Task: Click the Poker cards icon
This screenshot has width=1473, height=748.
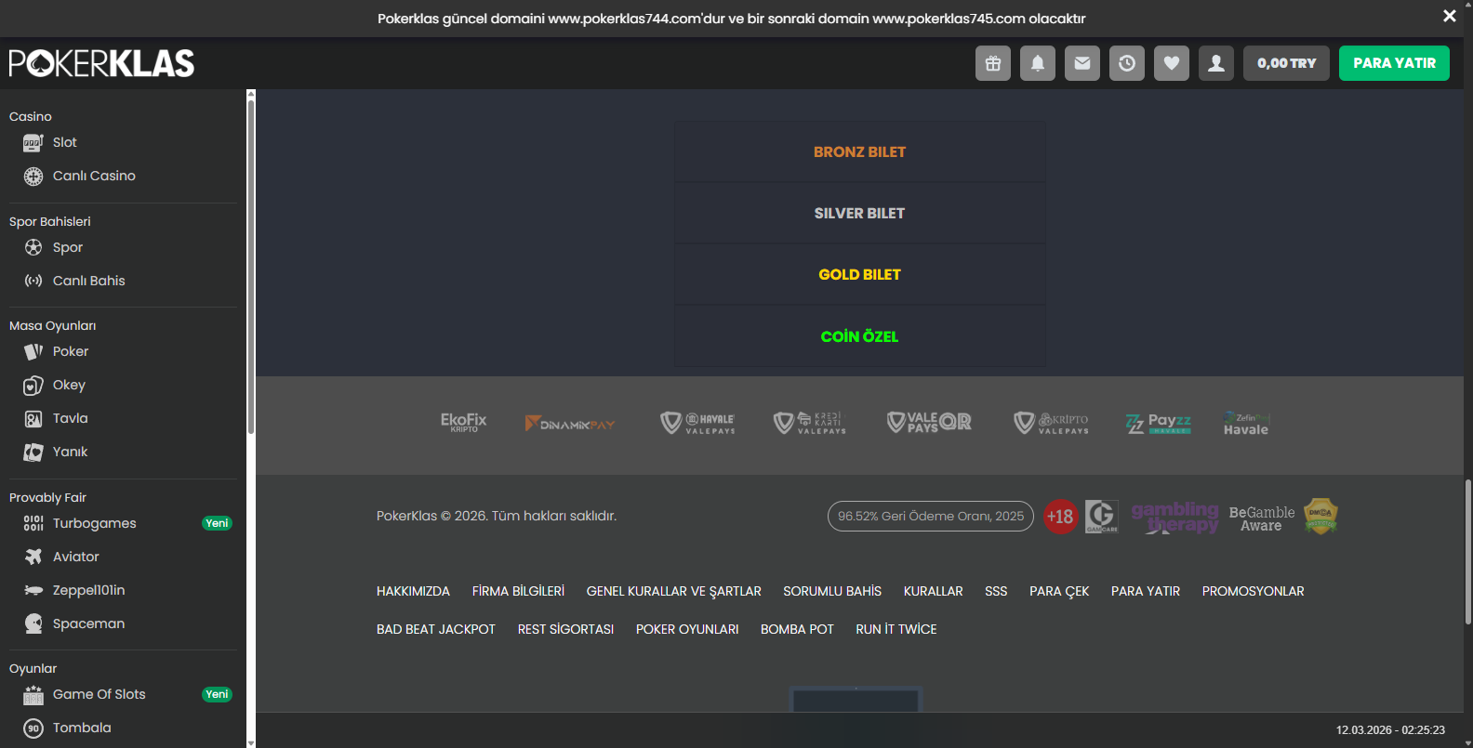Action: 33,351
